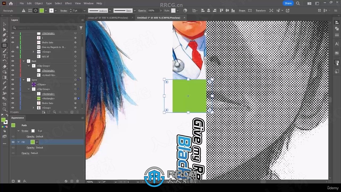Delete selected item in Appearance panel
Viewport: 341px width, 192px height.
pyautogui.click(x=78, y=181)
